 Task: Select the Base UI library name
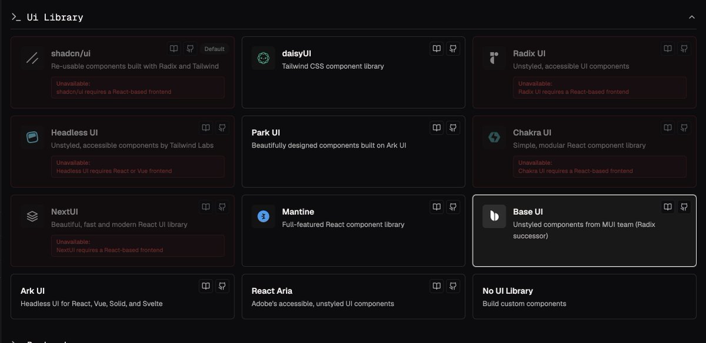click(528, 211)
